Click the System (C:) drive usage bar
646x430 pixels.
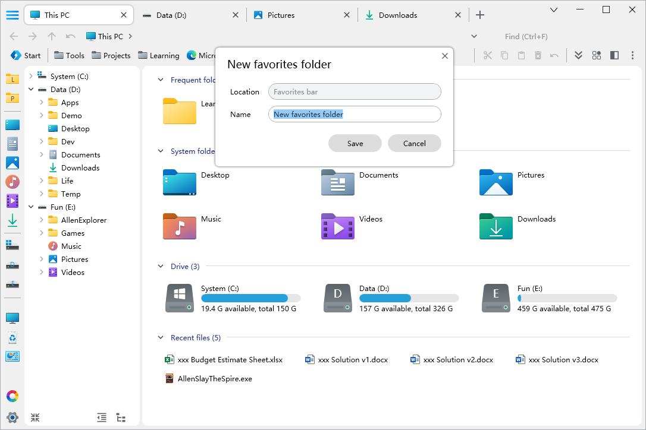[x=250, y=298]
